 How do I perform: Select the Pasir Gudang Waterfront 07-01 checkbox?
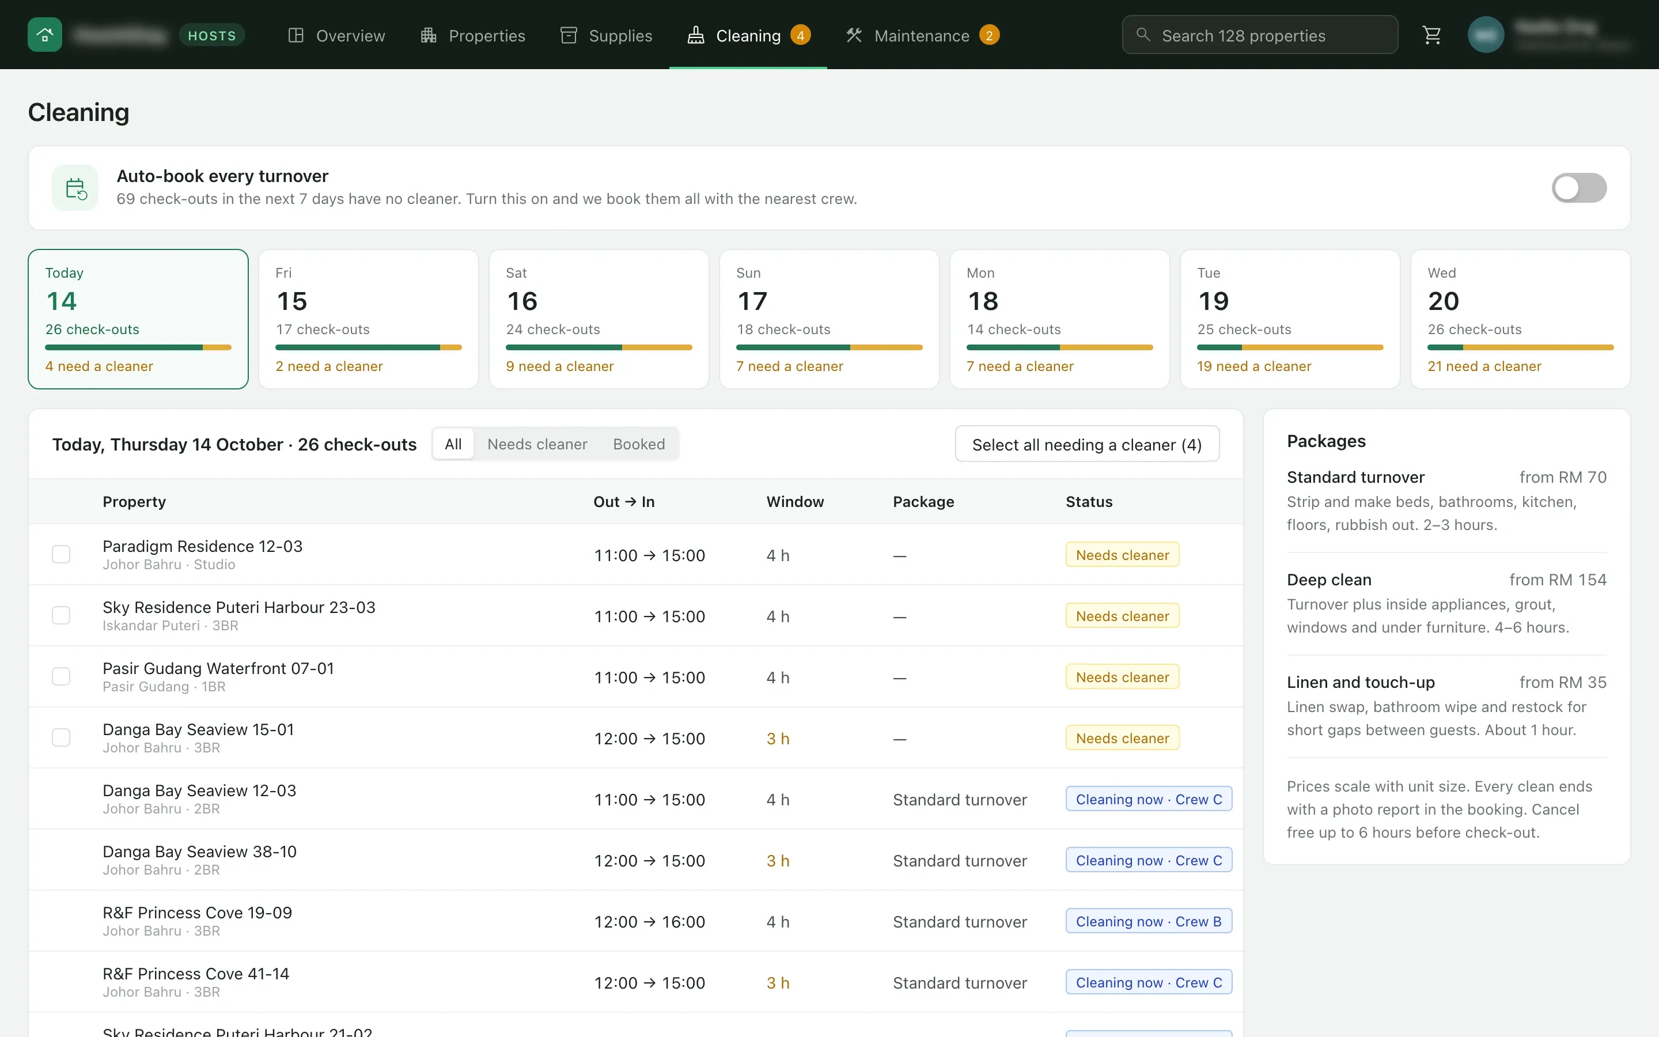click(61, 676)
